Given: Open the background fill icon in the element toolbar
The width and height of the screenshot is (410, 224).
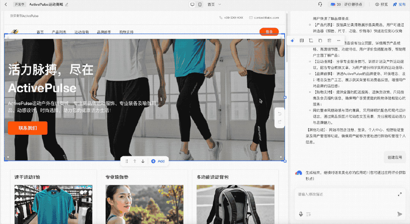Looking at the screenshot, I should click(301, 41).
